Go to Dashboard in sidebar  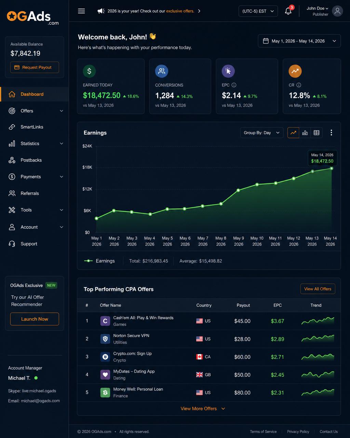[34, 94]
